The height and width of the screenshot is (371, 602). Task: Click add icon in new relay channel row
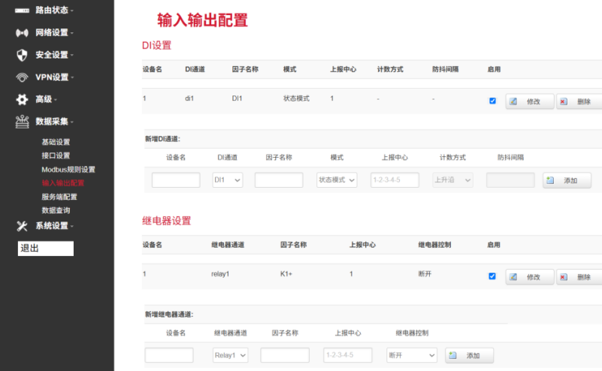(452, 355)
